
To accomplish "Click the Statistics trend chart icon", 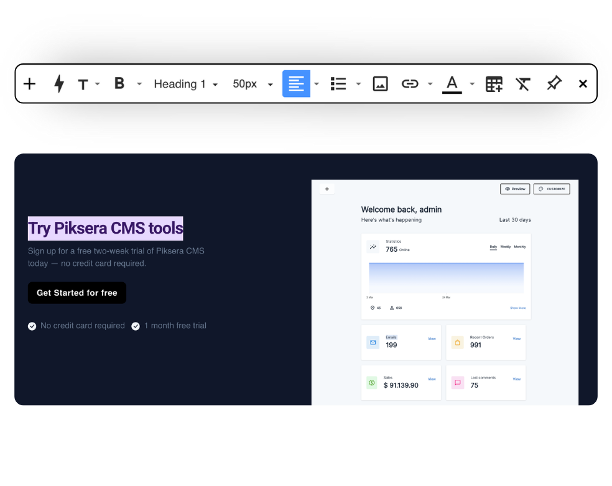I will click(373, 247).
